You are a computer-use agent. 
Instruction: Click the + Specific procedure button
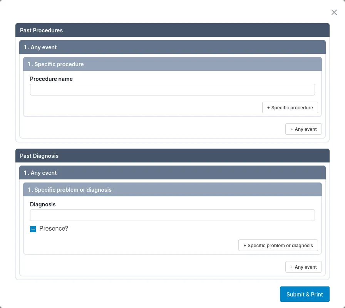(290, 107)
